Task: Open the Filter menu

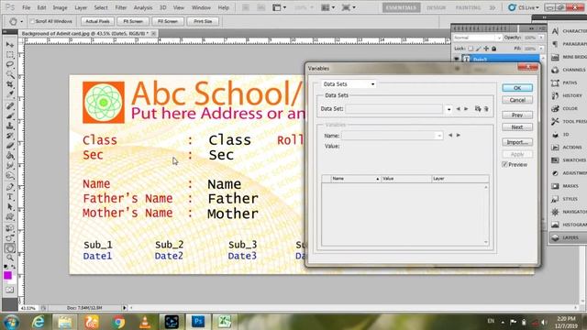Action: coord(120,7)
